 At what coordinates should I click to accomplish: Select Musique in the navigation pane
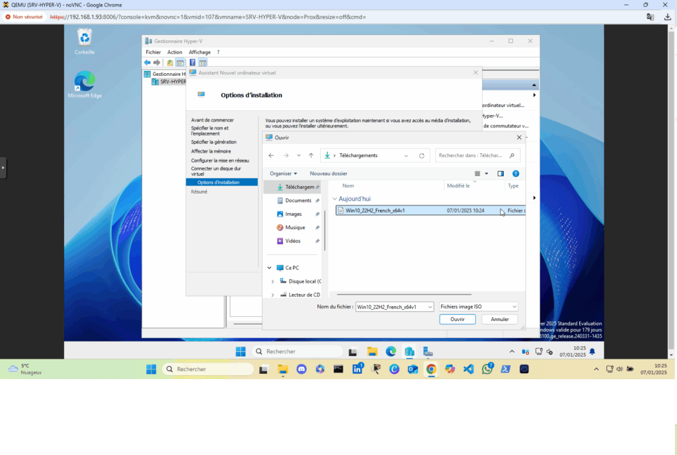click(295, 228)
